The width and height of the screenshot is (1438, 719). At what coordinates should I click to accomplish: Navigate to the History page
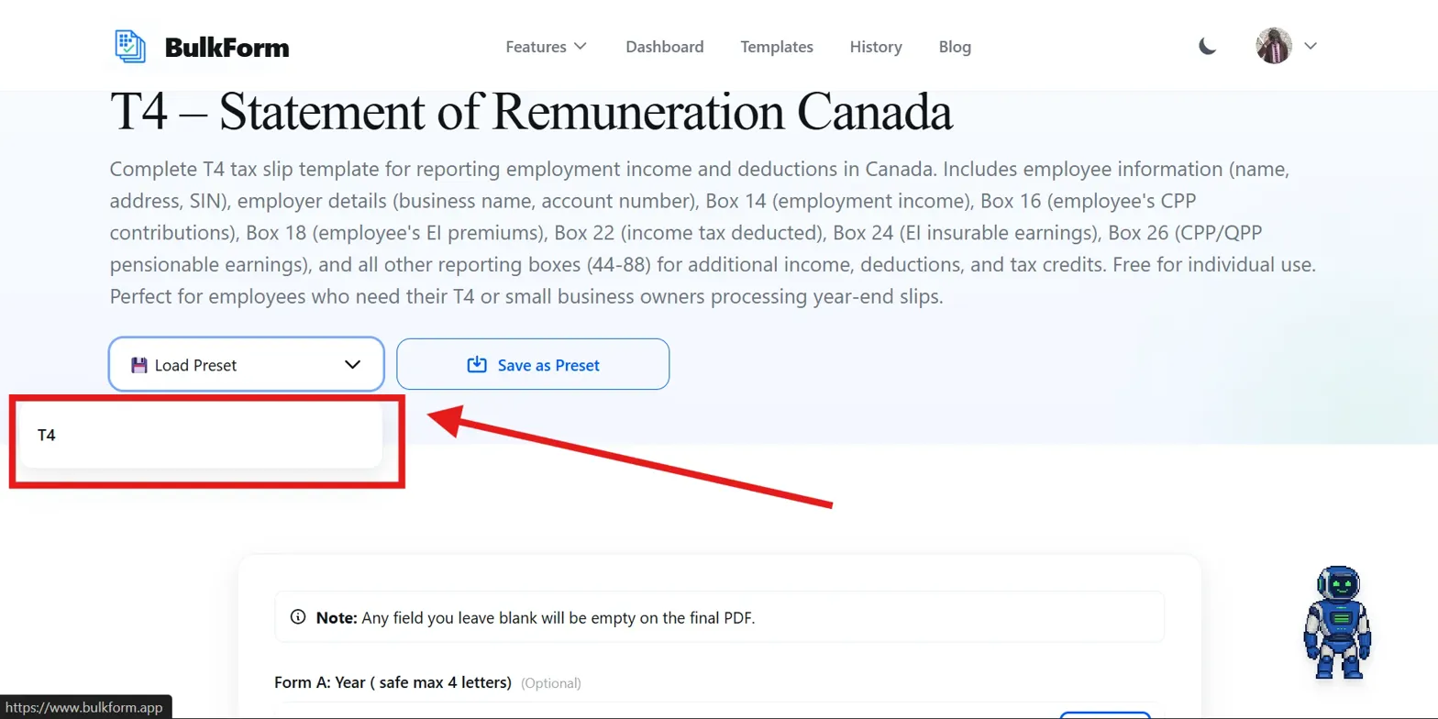pos(876,46)
